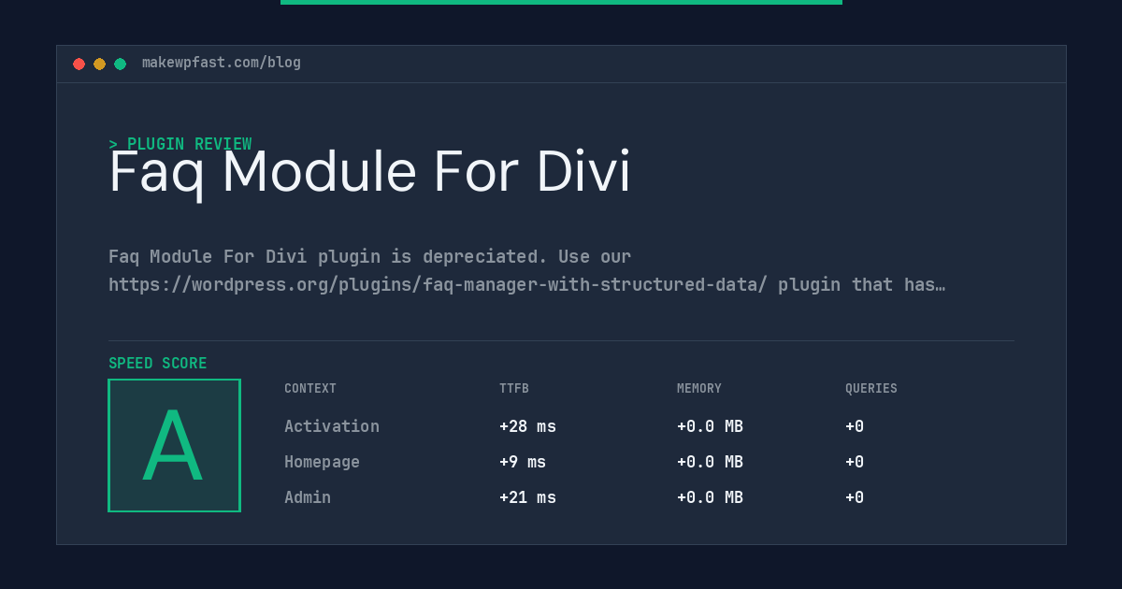1122x589 pixels.
Task: Click the QUERIES column header
Action: click(x=871, y=389)
